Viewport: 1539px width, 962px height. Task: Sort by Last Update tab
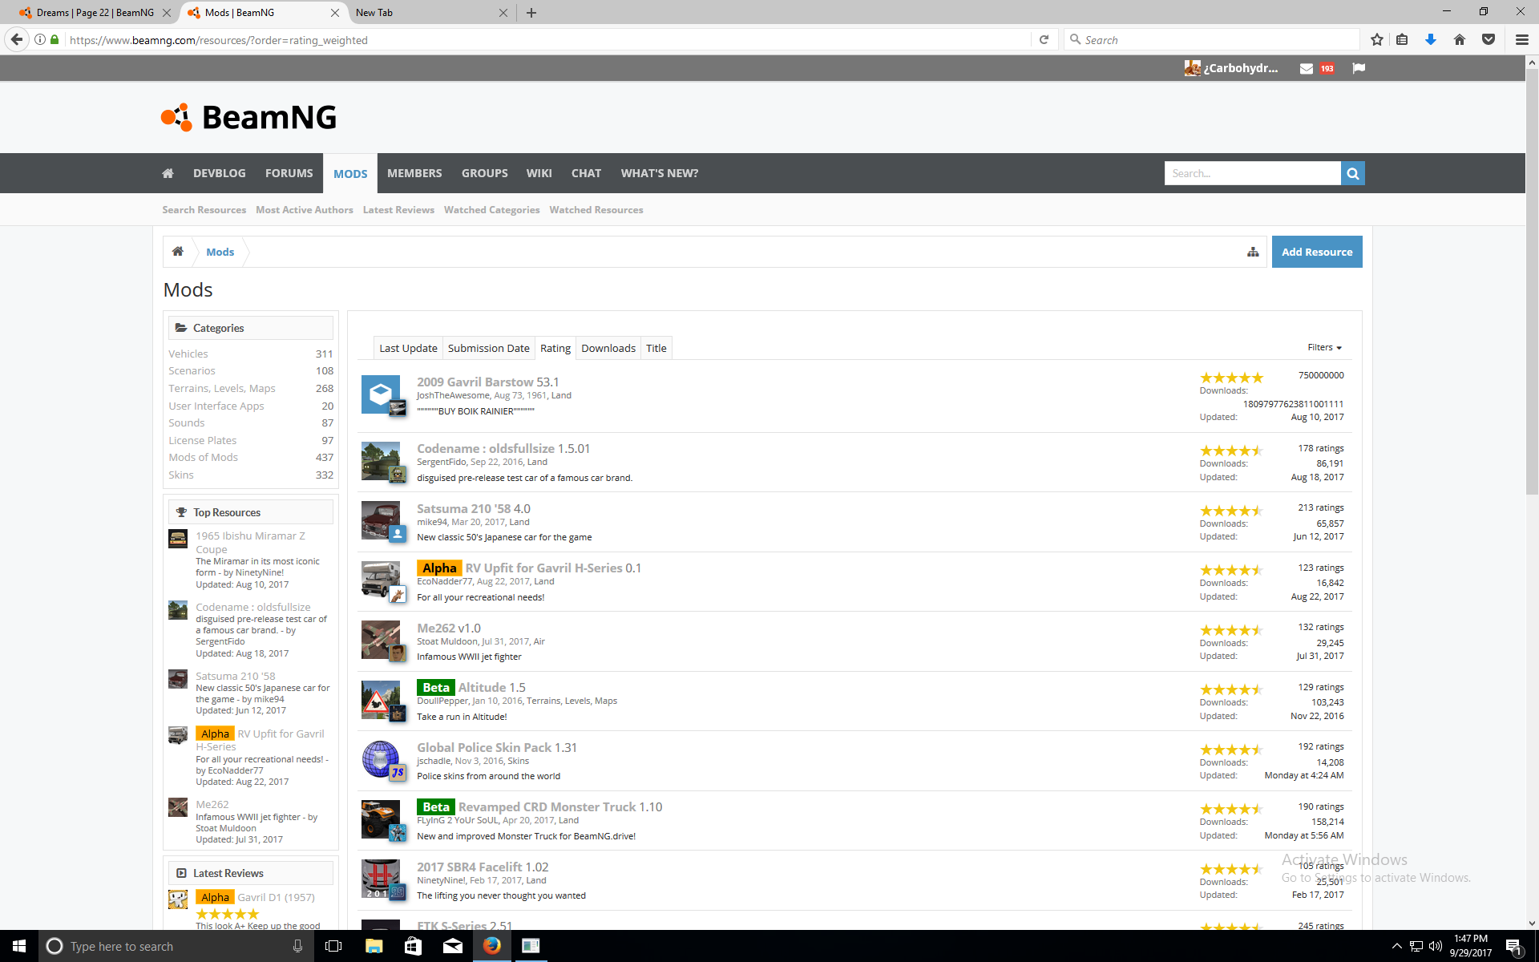pyautogui.click(x=408, y=348)
